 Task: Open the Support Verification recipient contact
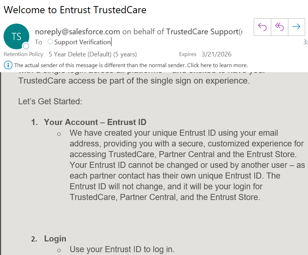click(x=83, y=42)
